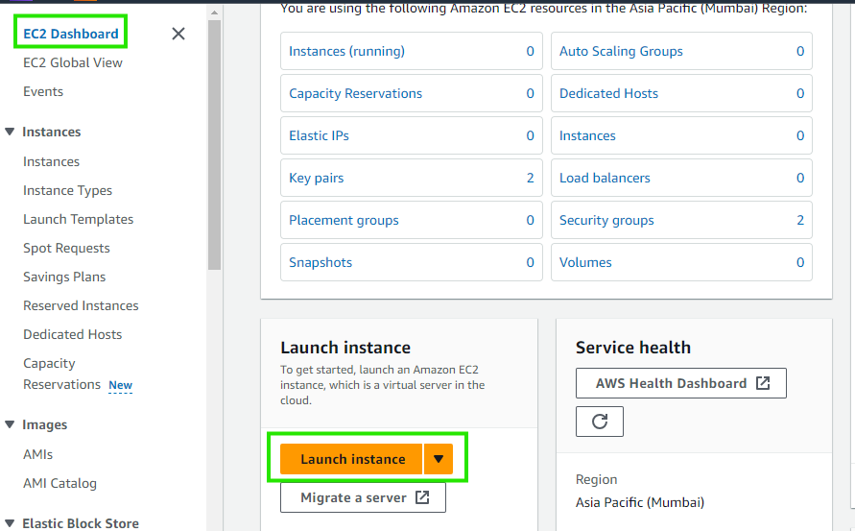Click the sidebar vertical scrollbar
855x531 pixels.
click(214, 144)
